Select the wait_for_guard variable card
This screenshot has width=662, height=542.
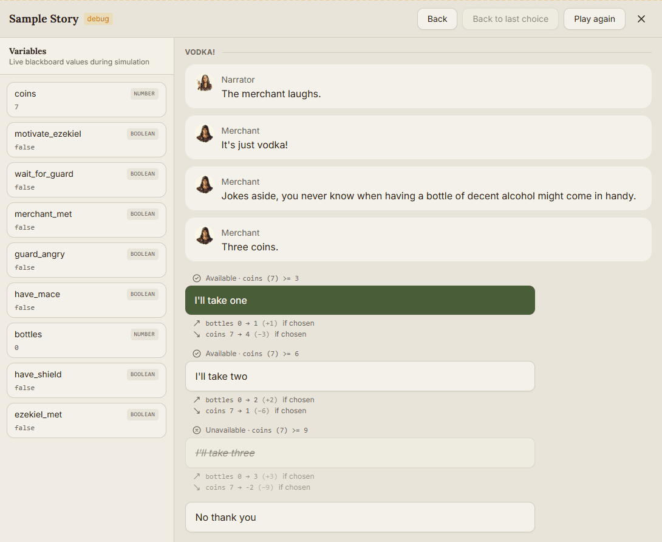pyautogui.click(x=87, y=180)
